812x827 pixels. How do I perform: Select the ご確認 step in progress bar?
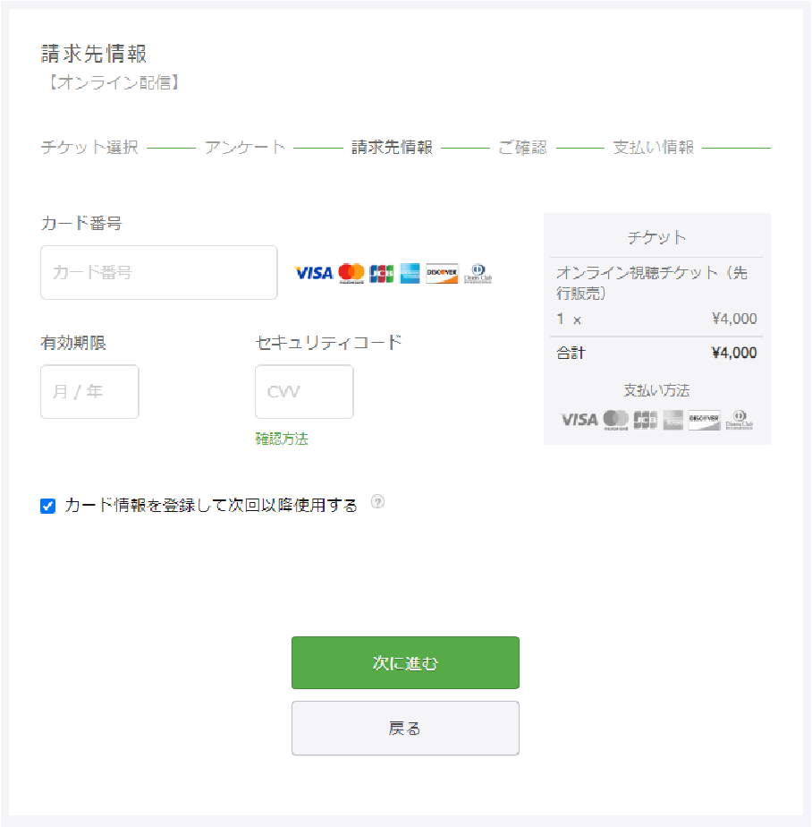[522, 148]
